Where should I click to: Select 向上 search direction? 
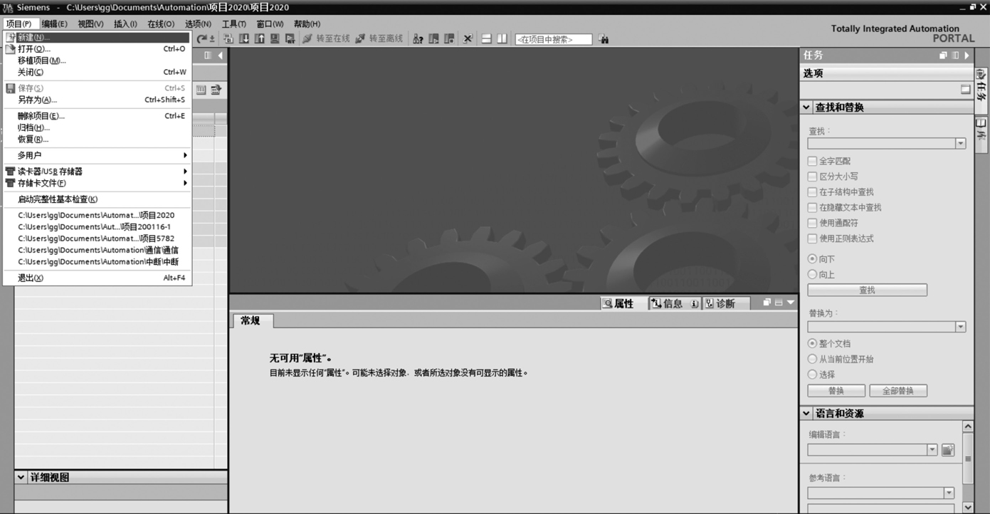pyautogui.click(x=812, y=275)
